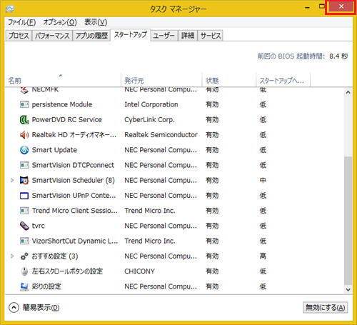This screenshot has height=325, width=357.
Task: Click publisher CHICONY
Action: click(140, 271)
